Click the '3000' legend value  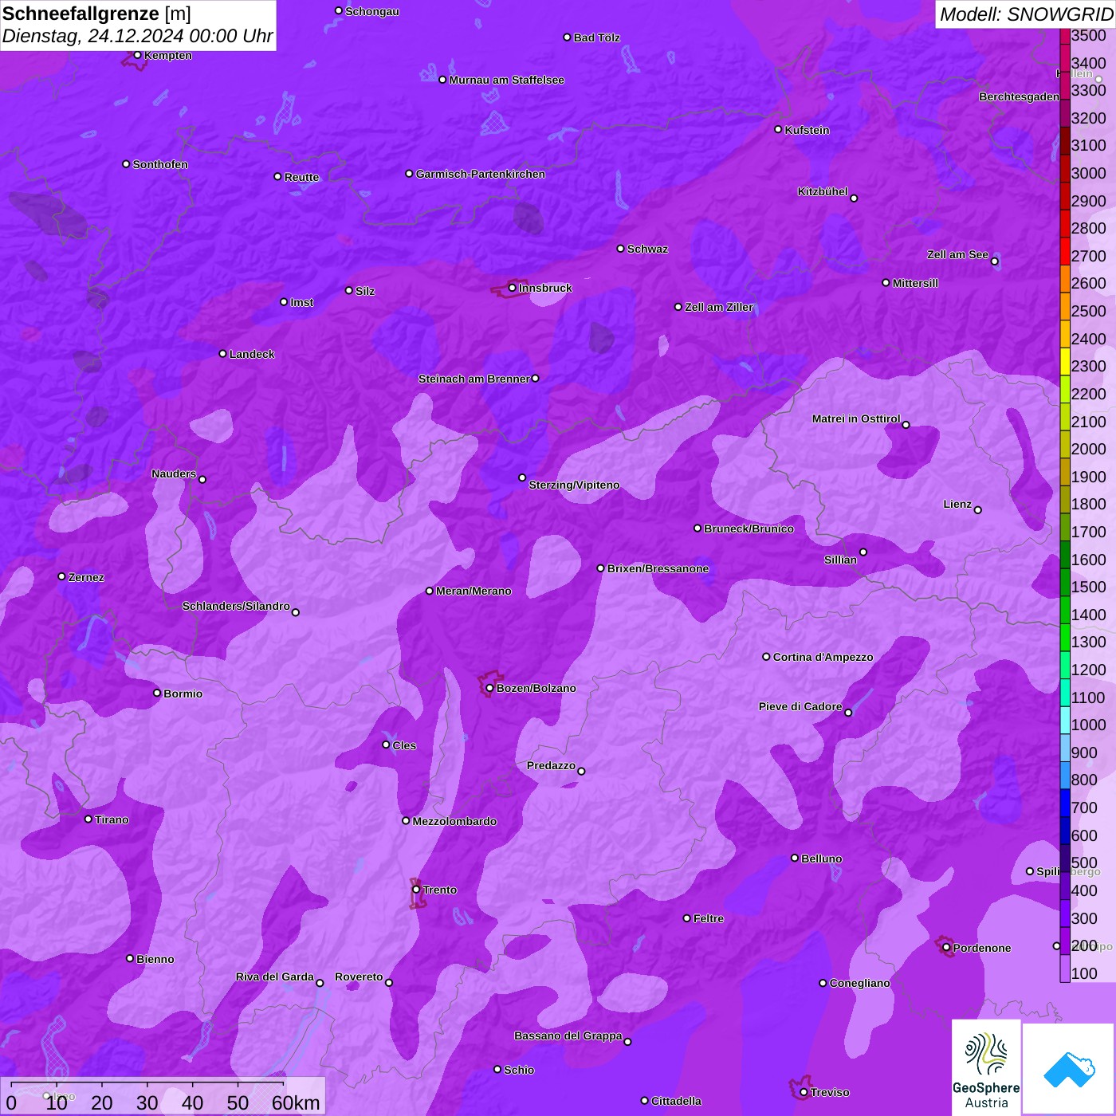[x=1089, y=173]
